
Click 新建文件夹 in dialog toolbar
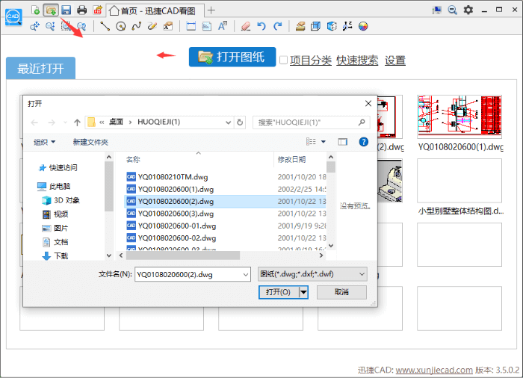coord(90,142)
